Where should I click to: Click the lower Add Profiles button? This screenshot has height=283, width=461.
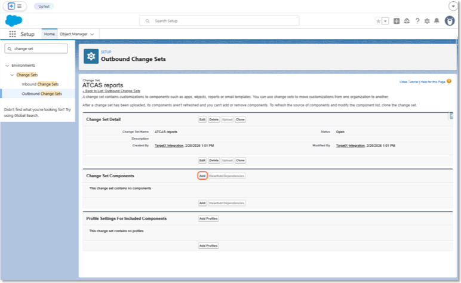pyautogui.click(x=208, y=245)
